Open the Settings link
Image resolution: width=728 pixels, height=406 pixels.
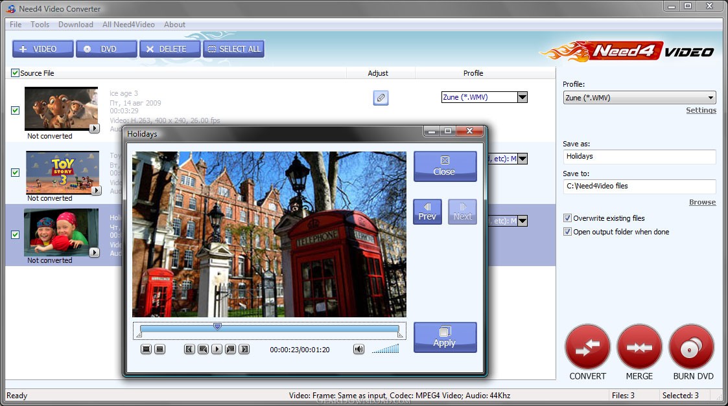point(701,111)
